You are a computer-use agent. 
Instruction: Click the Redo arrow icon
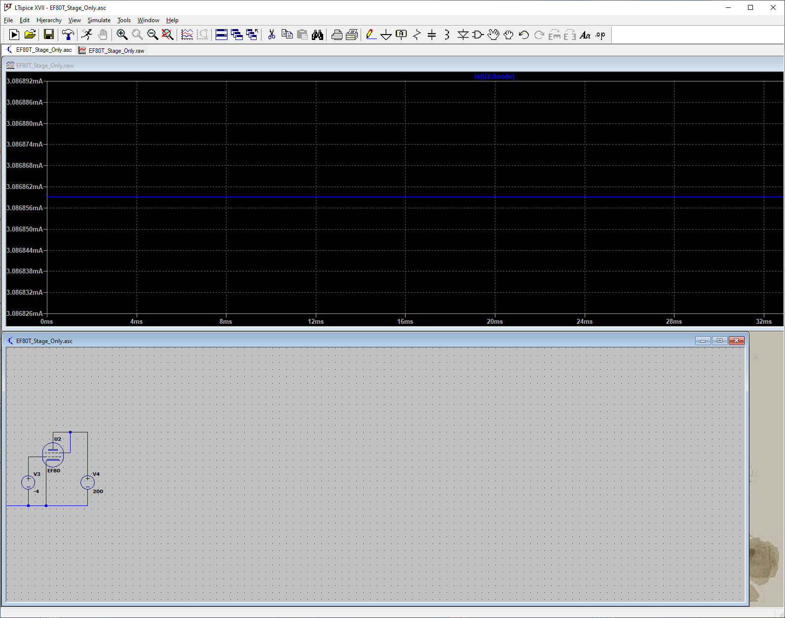(539, 35)
